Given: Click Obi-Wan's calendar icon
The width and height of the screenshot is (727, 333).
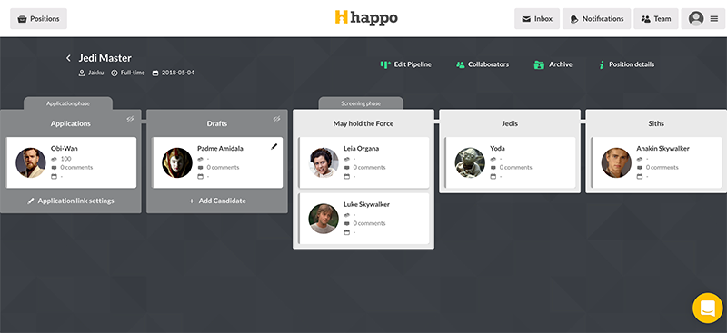Looking at the screenshot, I should pyautogui.click(x=54, y=176).
